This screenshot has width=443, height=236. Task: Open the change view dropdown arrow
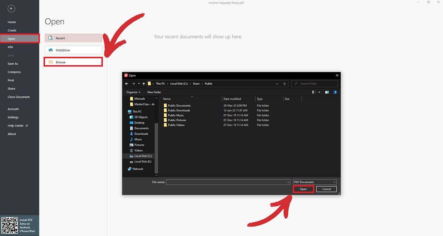click(320, 92)
